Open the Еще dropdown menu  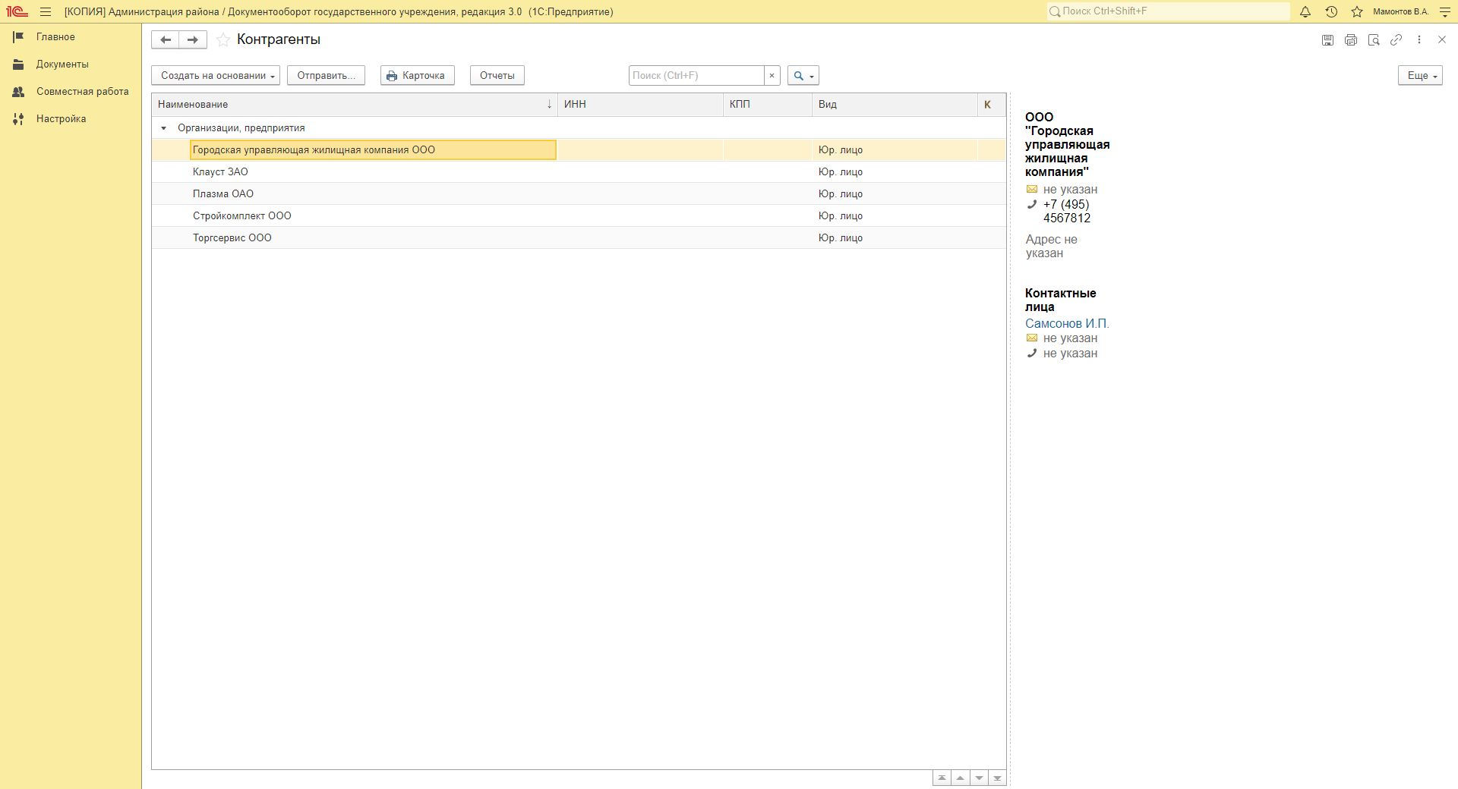[x=1420, y=75]
